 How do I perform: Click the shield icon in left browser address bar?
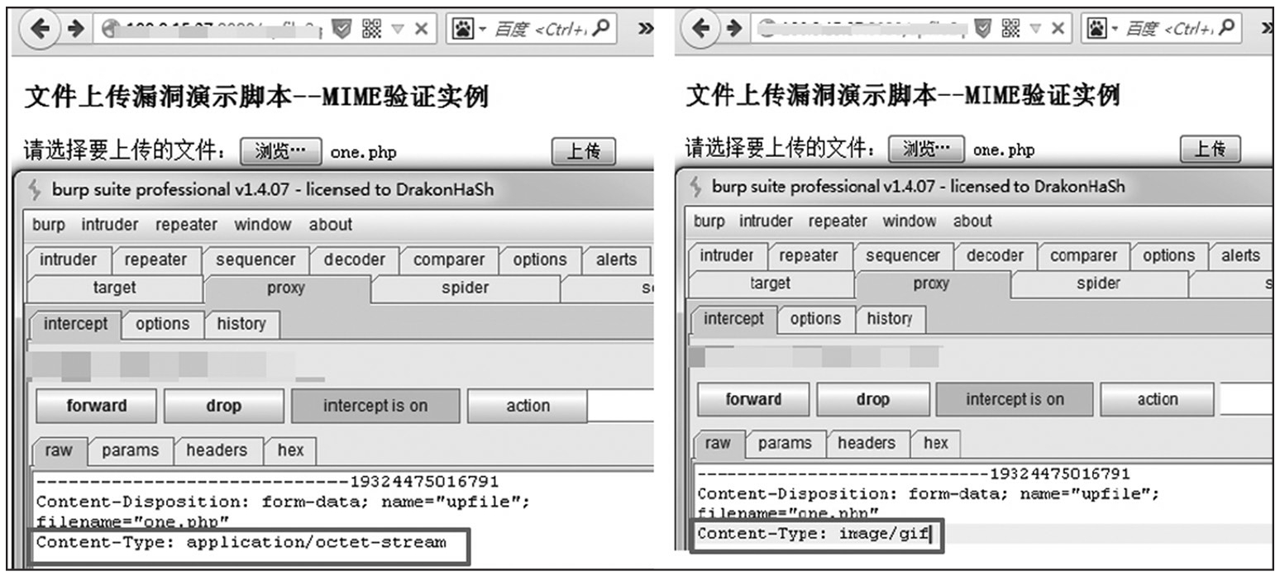click(x=342, y=28)
